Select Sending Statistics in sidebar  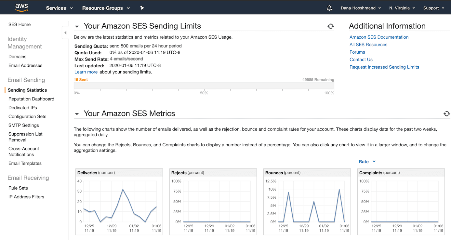pos(27,90)
